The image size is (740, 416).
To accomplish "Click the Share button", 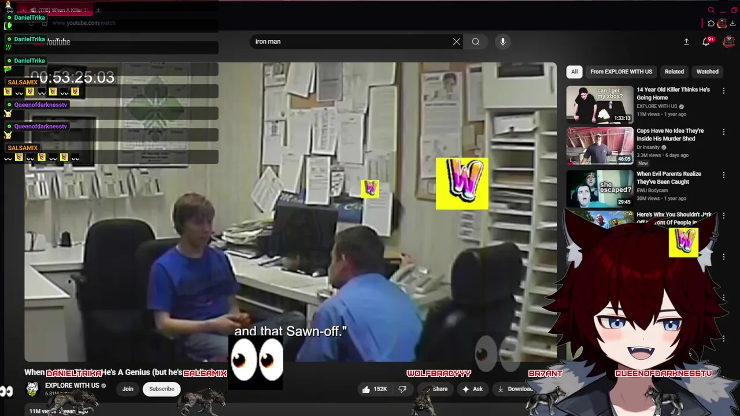I will tap(435, 389).
